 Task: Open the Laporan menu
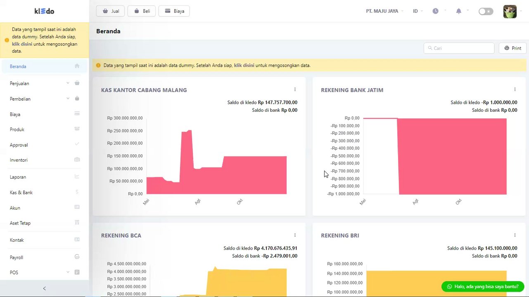tap(45, 177)
